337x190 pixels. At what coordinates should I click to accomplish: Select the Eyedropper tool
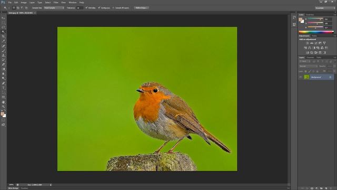click(3, 41)
